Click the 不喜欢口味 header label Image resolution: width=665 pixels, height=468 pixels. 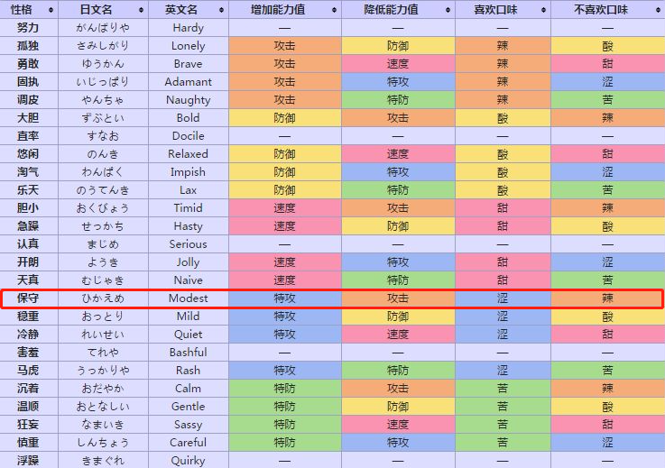point(601,9)
